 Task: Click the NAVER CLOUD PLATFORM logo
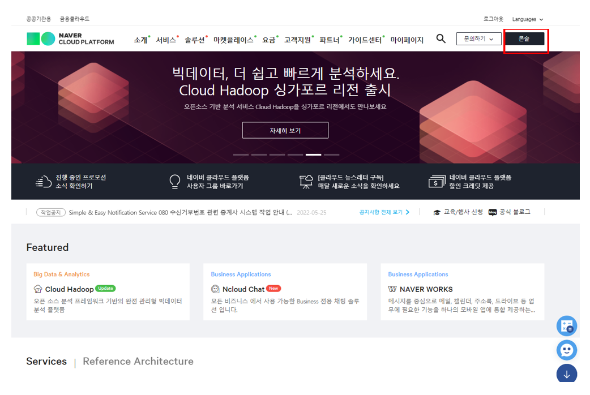coord(70,38)
